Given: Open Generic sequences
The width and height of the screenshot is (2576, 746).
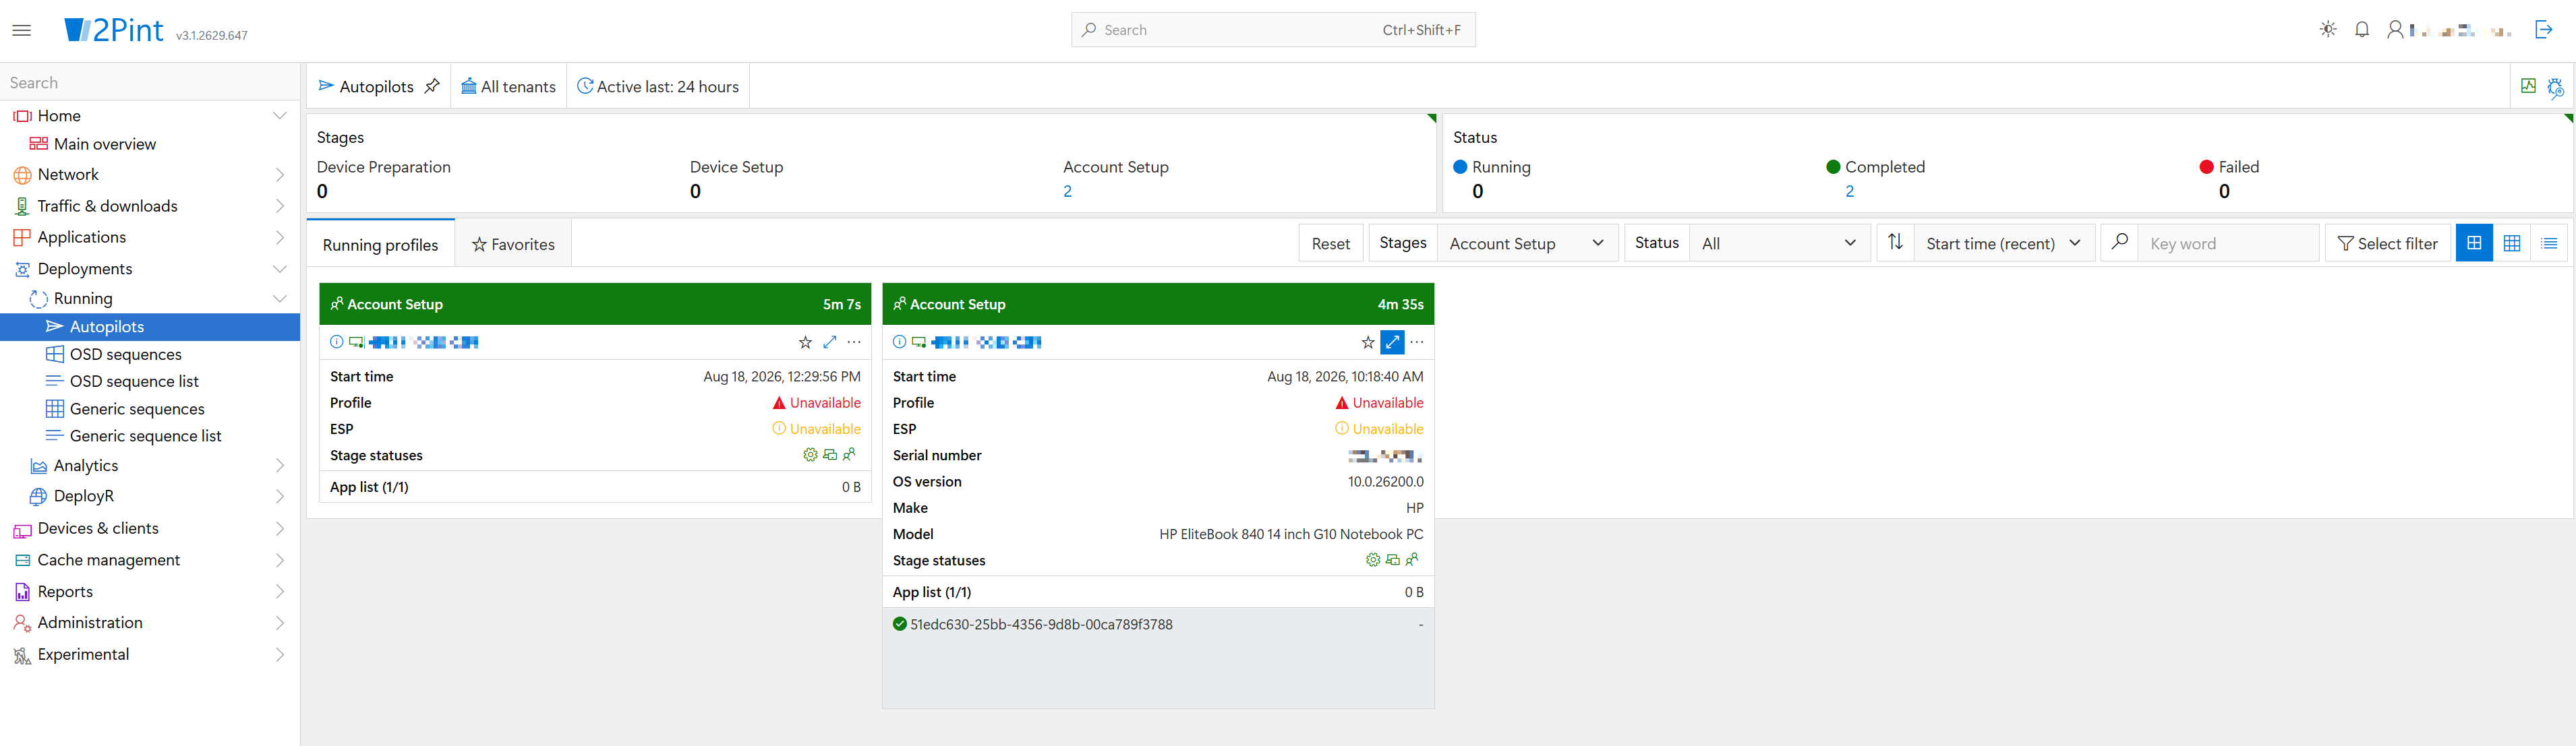Looking at the screenshot, I should click(137, 408).
